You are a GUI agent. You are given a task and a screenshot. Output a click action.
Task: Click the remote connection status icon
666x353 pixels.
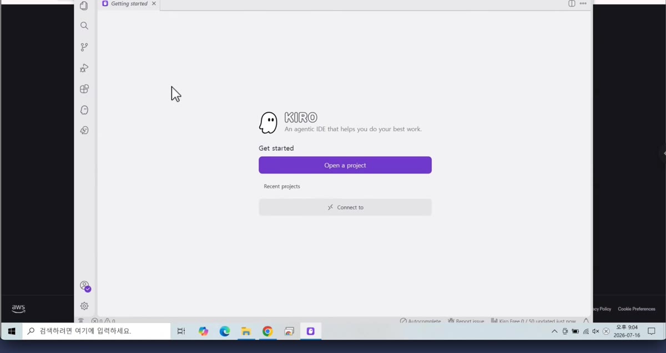click(81, 321)
